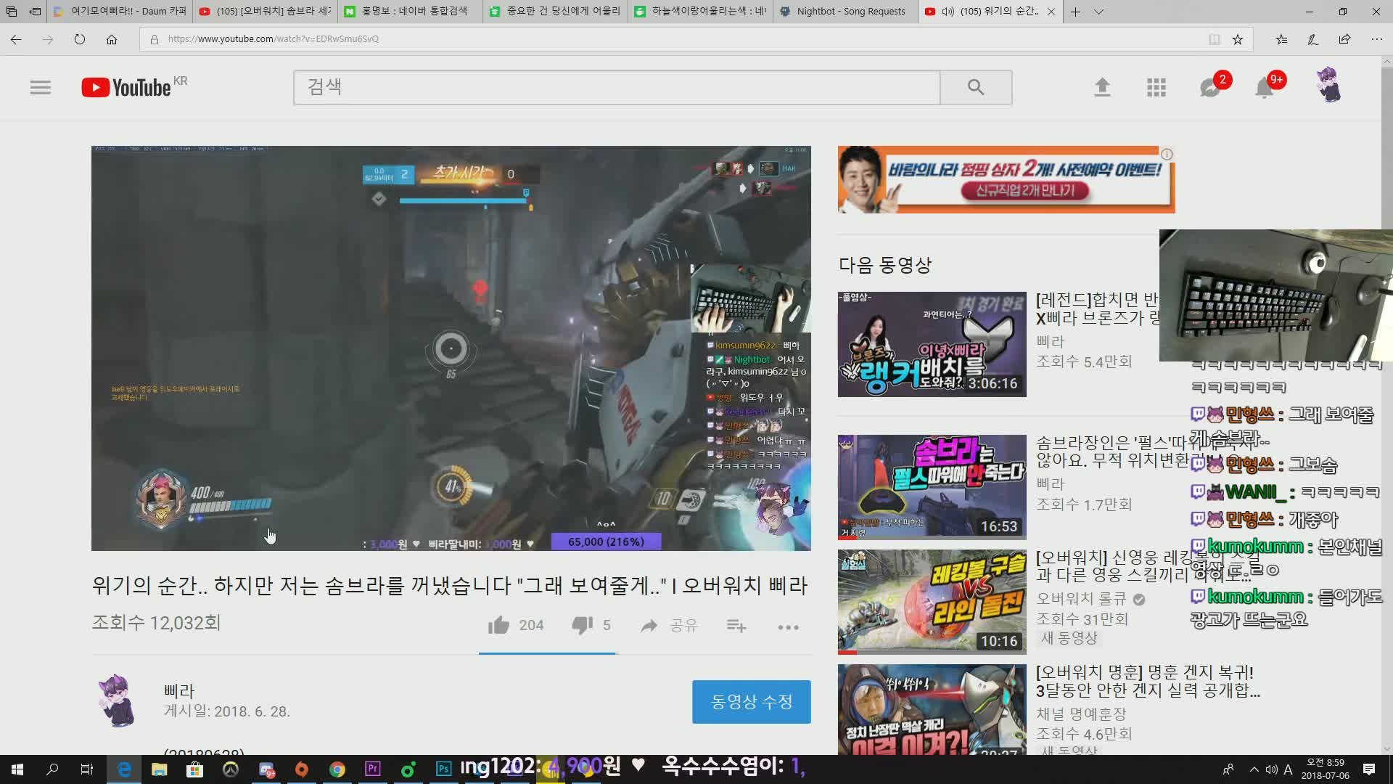Open a new browser tab
This screenshot has height=784, width=1393.
[x=1075, y=12]
